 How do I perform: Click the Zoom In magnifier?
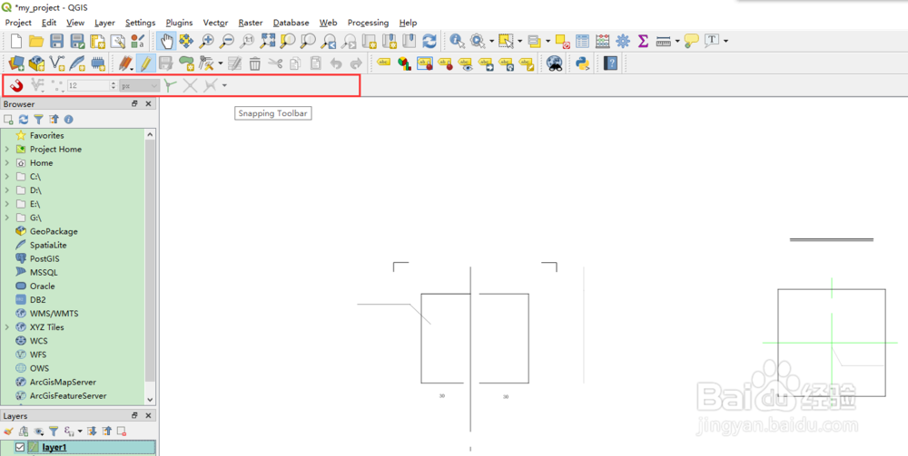click(206, 41)
